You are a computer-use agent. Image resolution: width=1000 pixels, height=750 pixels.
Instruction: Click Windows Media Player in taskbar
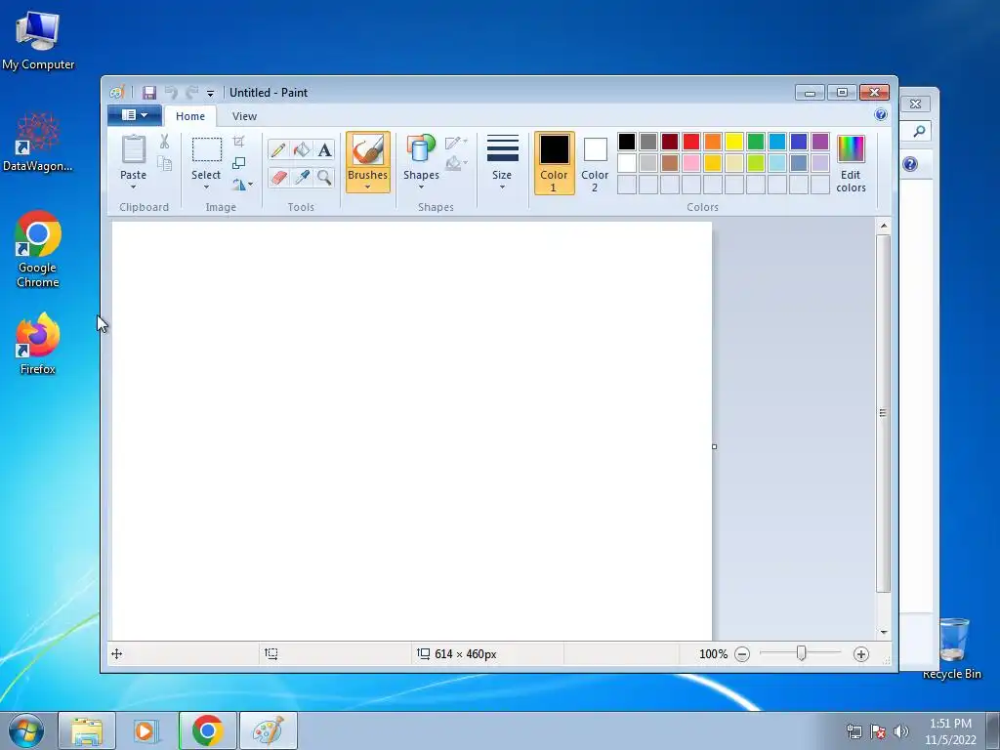point(147,730)
